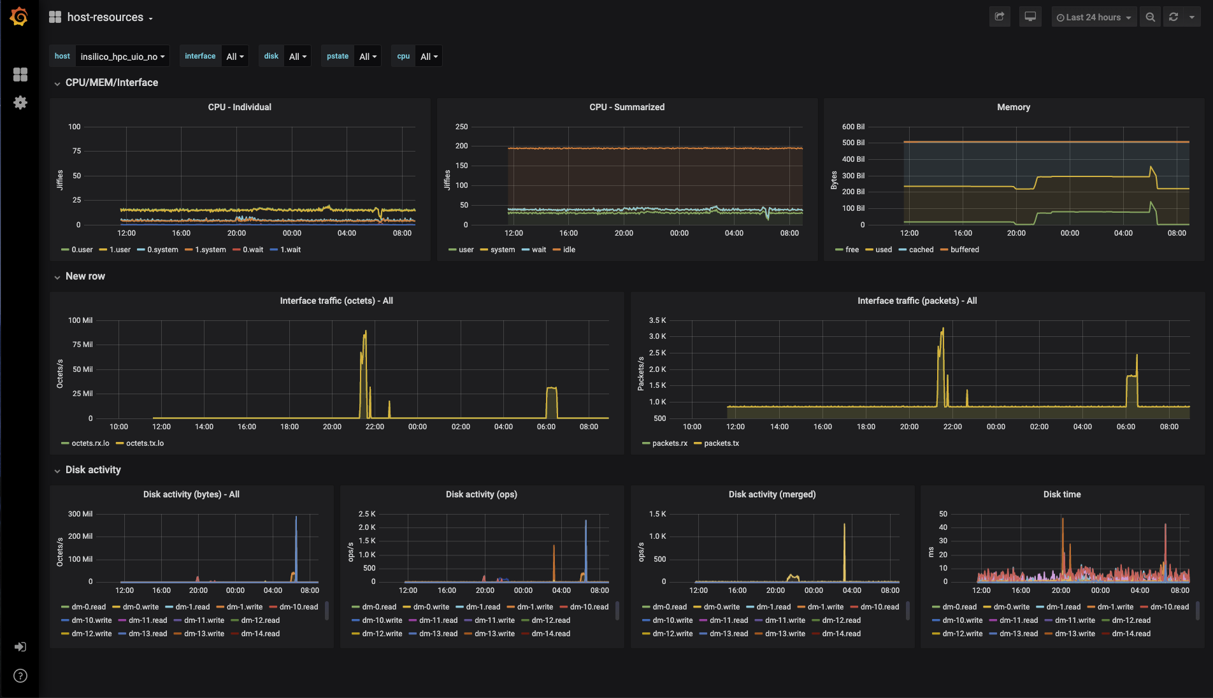The height and width of the screenshot is (698, 1213).
Task: Click Disk activity (bytes) legend scrollbar
Action: tap(327, 610)
